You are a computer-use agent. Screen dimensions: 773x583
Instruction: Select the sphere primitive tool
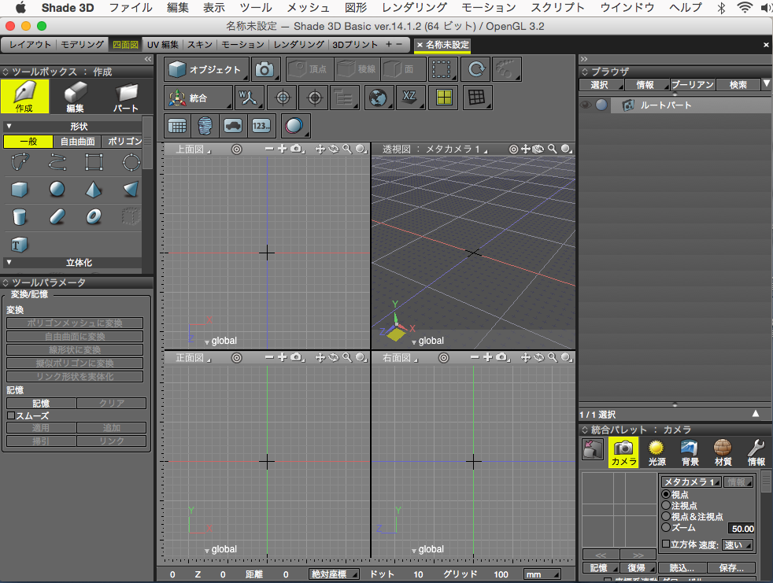pyautogui.click(x=57, y=190)
